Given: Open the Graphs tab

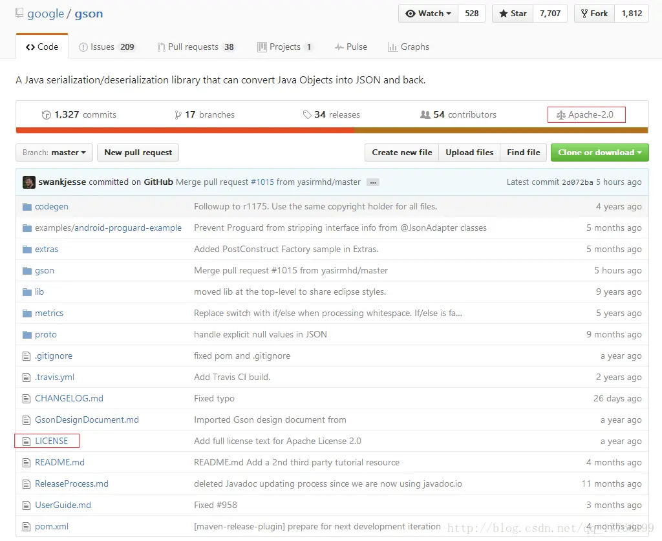Looking at the screenshot, I should tap(409, 47).
